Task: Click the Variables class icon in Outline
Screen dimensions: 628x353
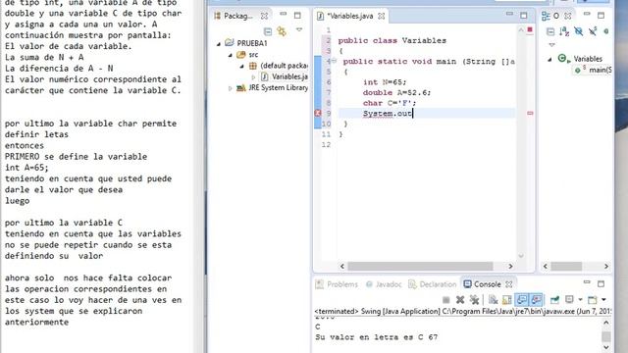Action: pyautogui.click(x=562, y=59)
